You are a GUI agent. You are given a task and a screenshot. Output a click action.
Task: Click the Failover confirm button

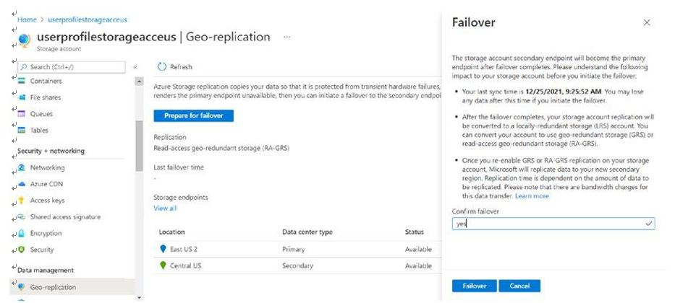(475, 286)
